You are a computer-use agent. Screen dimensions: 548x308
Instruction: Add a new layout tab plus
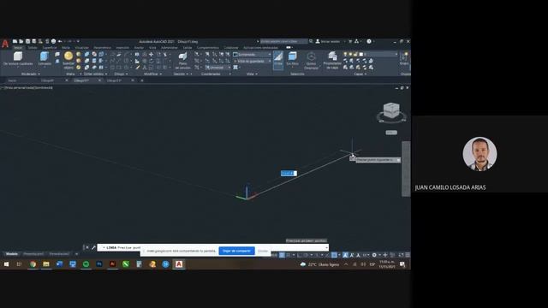(x=76, y=254)
